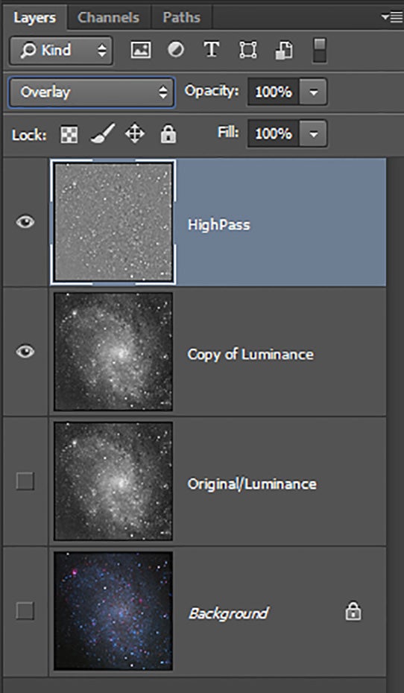This screenshot has width=404, height=693.
Task: Lock image pixels brush icon
Action: 103,133
